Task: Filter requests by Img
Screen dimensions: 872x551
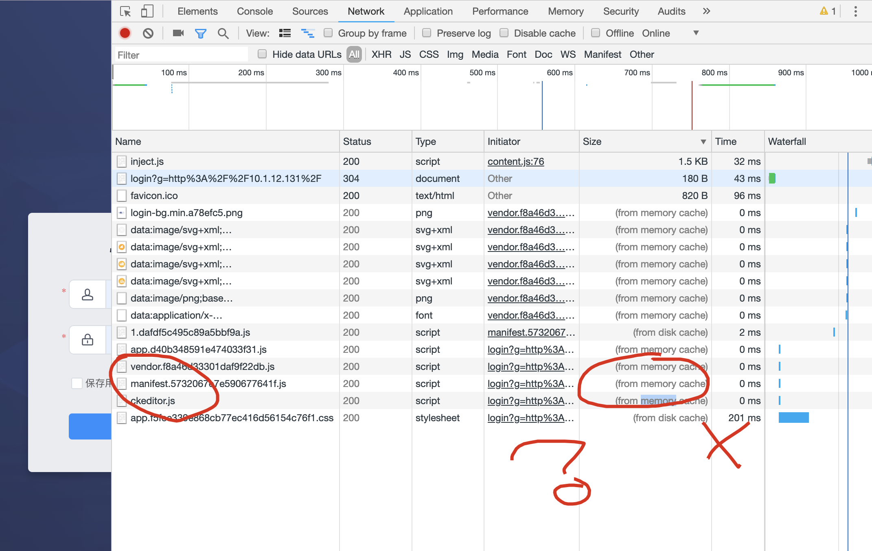Action: point(455,55)
